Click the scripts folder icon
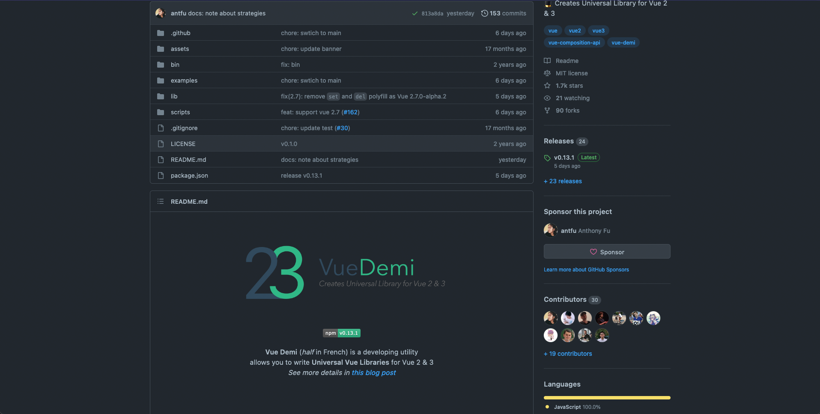Screen dimensions: 820x414 (161, 112)
